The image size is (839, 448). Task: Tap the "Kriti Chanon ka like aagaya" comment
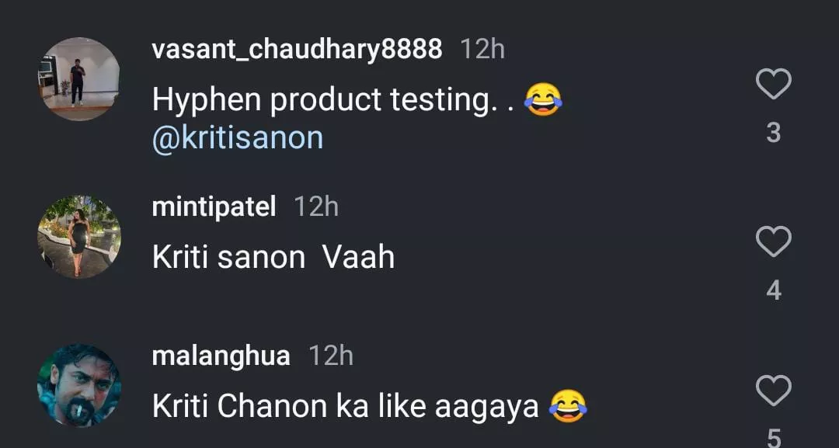coord(346,407)
